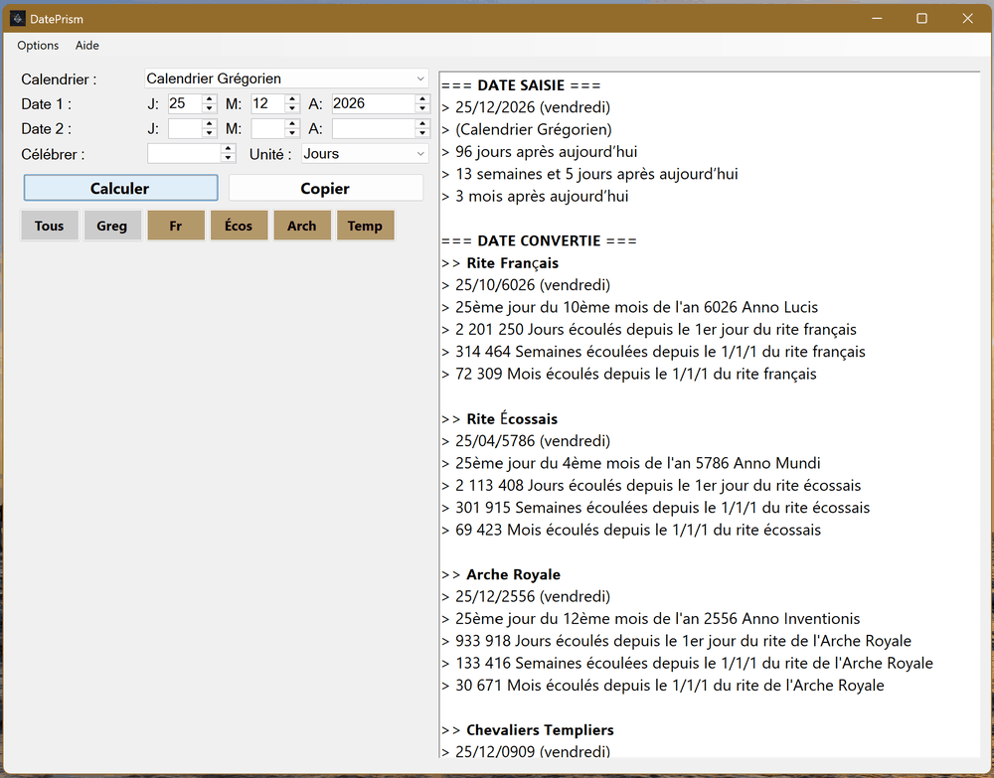Select the Greg filter button
This screenshot has width=994, height=778.
click(x=112, y=226)
